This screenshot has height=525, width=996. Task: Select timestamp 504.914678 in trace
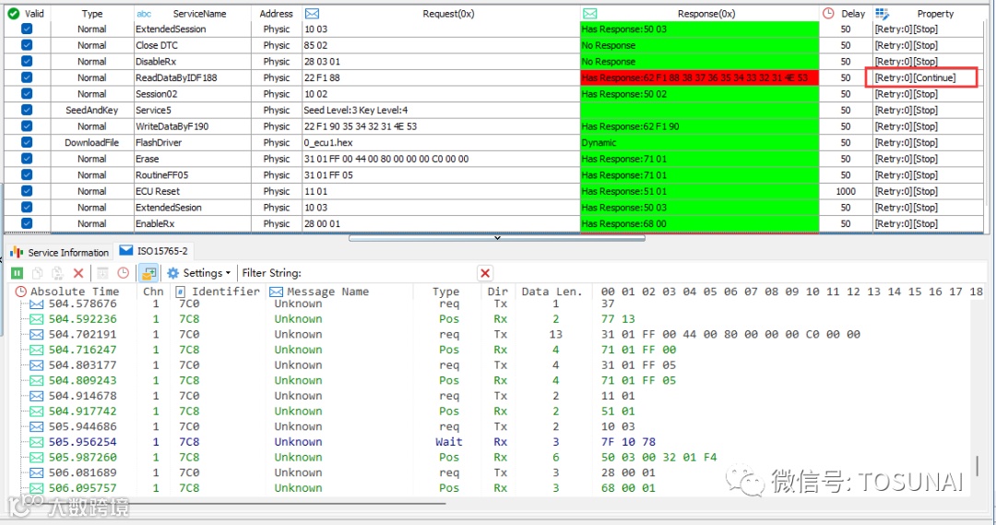point(83,395)
